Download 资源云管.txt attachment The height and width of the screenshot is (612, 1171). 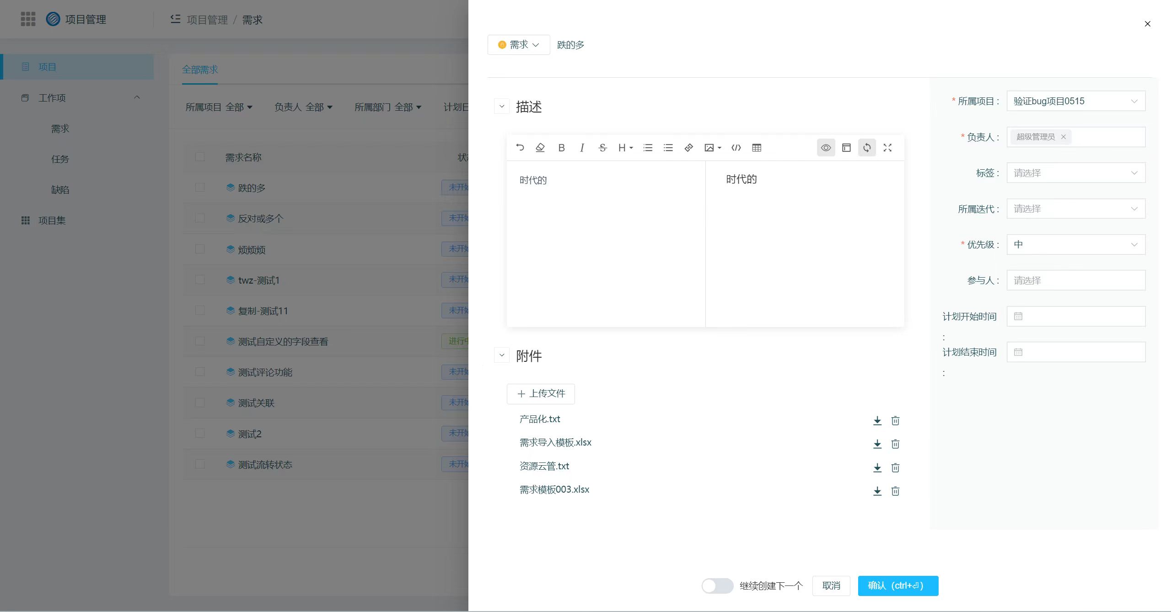tap(877, 467)
